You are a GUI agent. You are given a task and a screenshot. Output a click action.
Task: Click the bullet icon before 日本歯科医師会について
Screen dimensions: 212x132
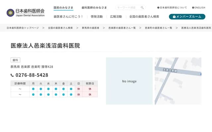(158, 8)
